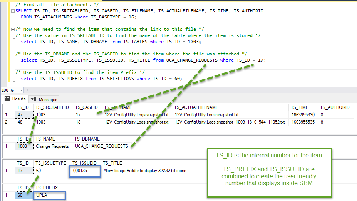Image resolution: width=357 pixels, height=201 pixels.
Task: Open the Messages tab
Action: point(44,99)
